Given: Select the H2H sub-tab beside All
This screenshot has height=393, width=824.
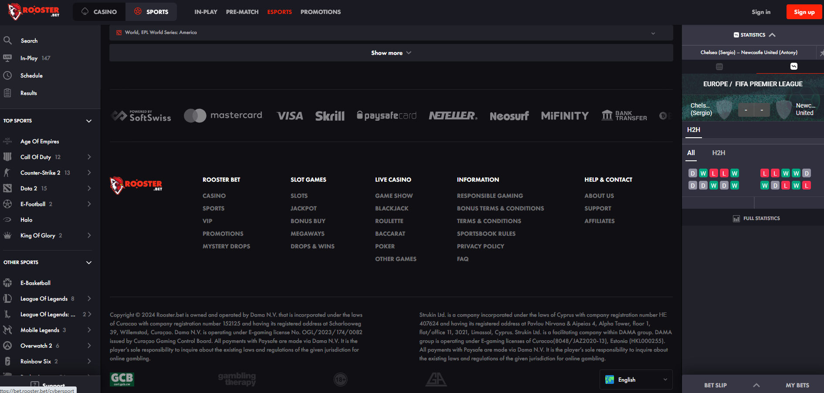Looking at the screenshot, I should pyautogui.click(x=719, y=153).
